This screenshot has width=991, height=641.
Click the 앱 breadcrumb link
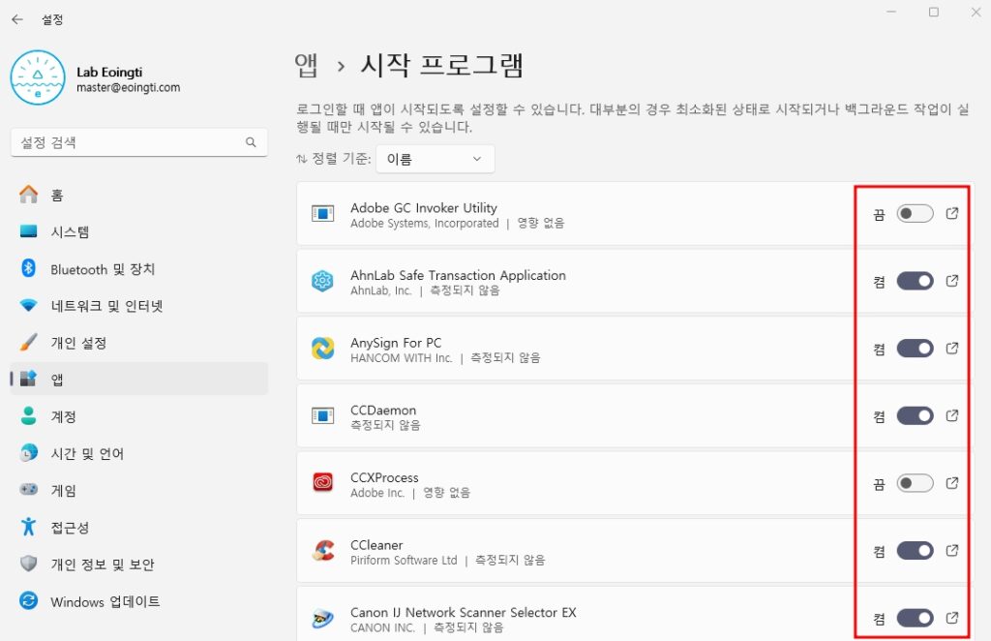(307, 65)
